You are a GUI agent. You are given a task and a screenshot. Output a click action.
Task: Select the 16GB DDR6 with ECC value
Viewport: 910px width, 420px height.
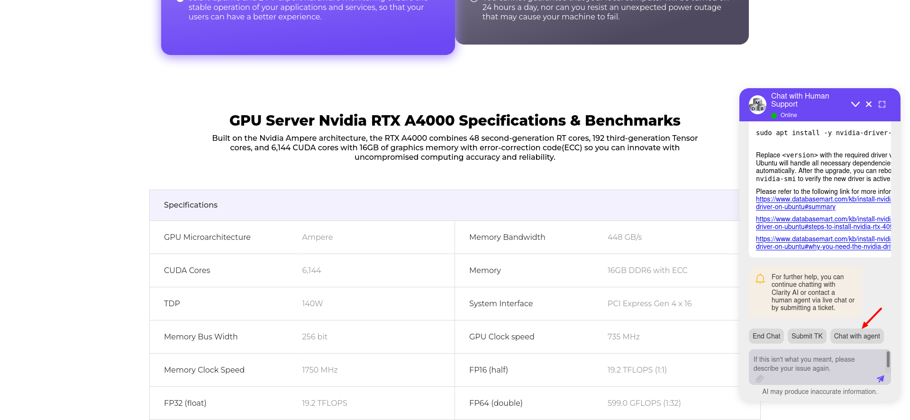point(647,270)
